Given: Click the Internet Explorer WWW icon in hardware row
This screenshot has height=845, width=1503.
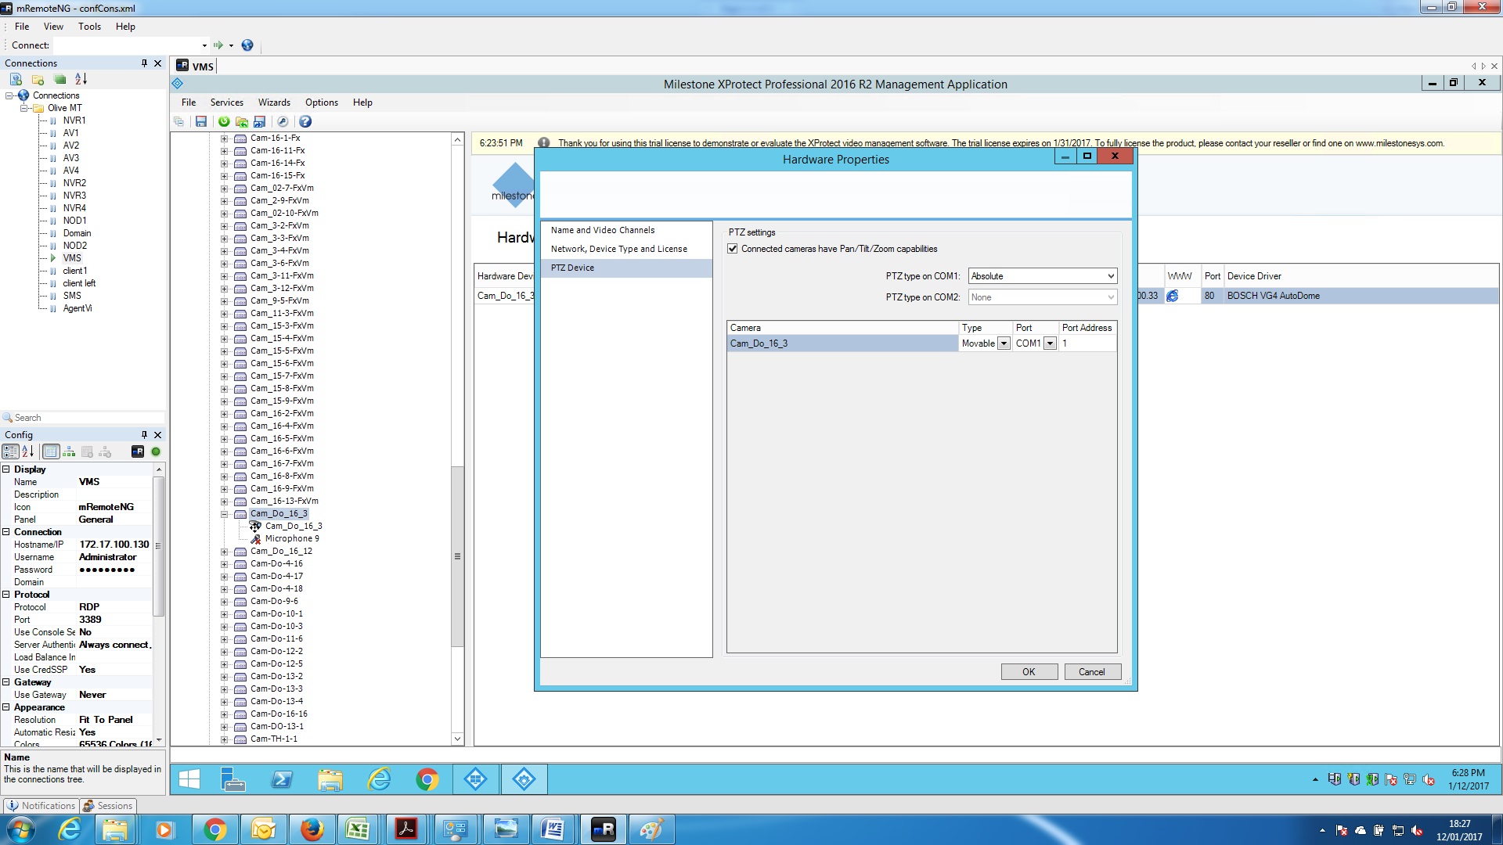Looking at the screenshot, I should coord(1172,296).
